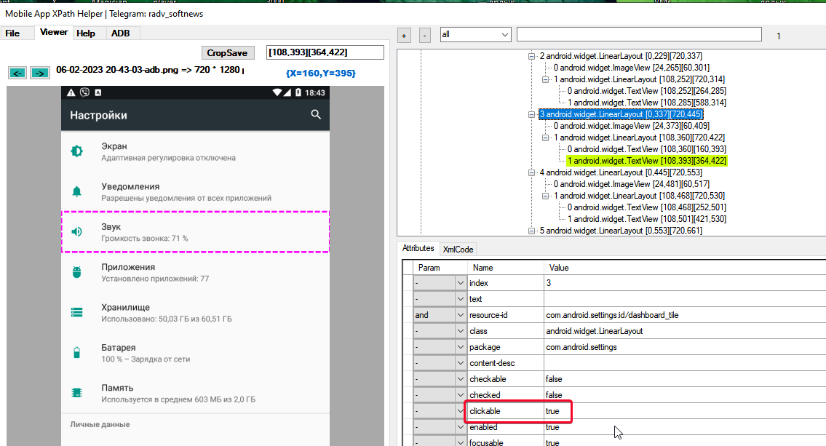Click the clickable attribute value true
Image resolution: width=826 pixels, height=446 pixels.
(x=552, y=411)
